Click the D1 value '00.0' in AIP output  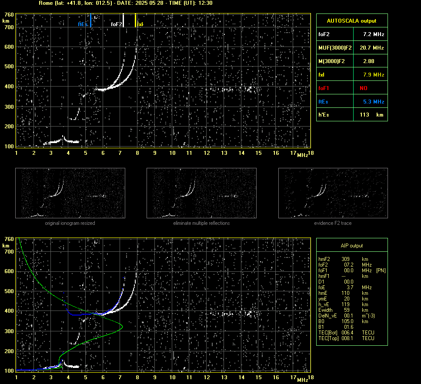tap(349, 282)
